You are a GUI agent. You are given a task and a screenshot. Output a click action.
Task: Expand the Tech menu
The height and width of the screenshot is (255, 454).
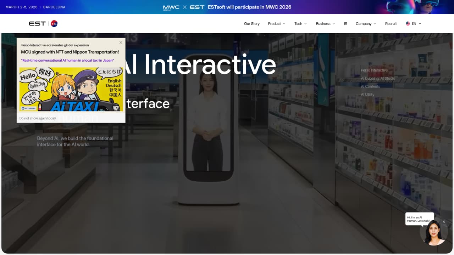[x=300, y=24]
